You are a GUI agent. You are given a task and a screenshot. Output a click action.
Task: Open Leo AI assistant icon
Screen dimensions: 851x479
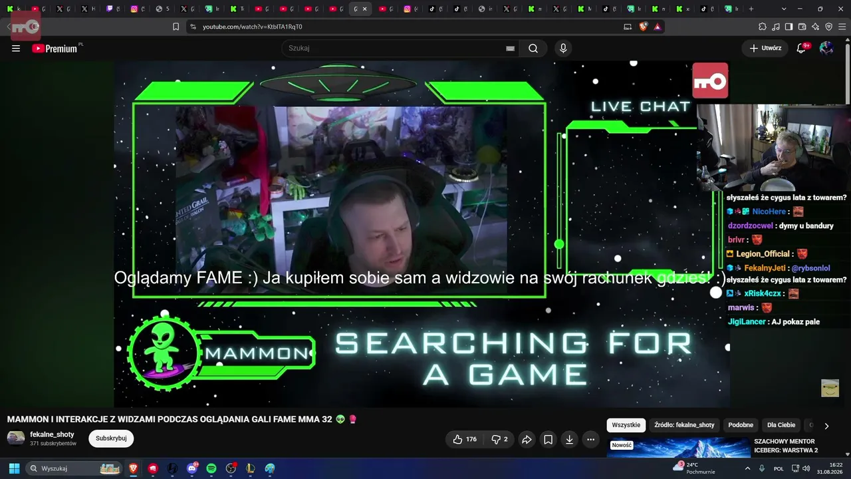816,27
